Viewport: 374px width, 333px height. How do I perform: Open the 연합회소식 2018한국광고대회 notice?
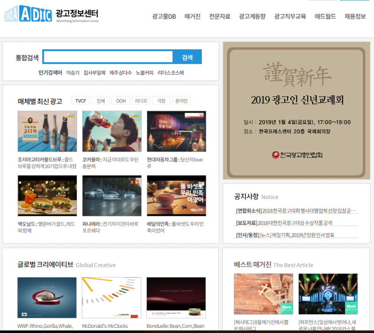296,211
